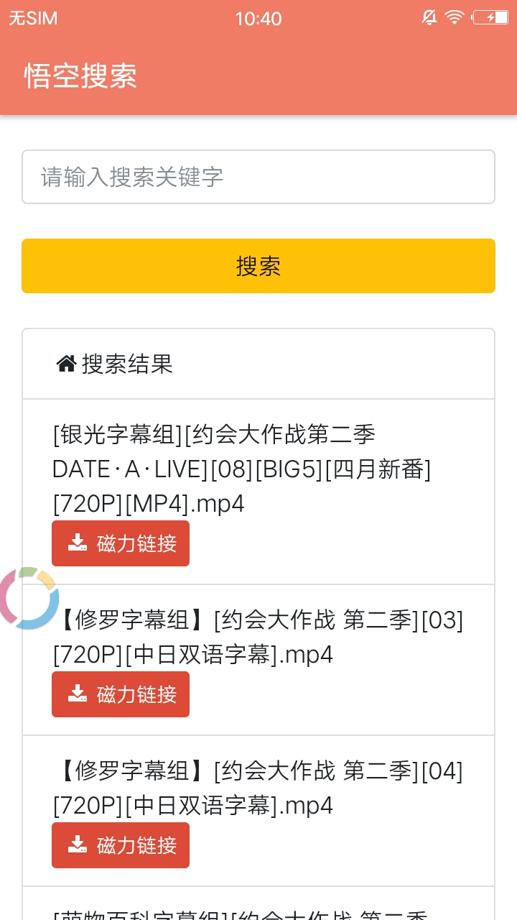Tap the 无SIM carrier label

point(33,19)
